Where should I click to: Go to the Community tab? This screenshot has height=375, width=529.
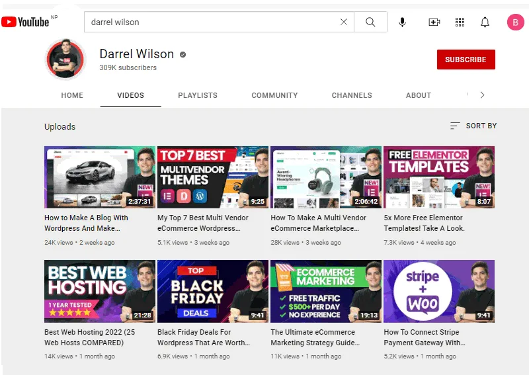click(274, 95)
